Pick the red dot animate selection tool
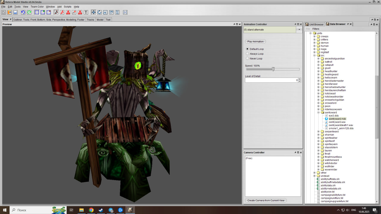This screenshot has width=381, height=214. [74, 12]
